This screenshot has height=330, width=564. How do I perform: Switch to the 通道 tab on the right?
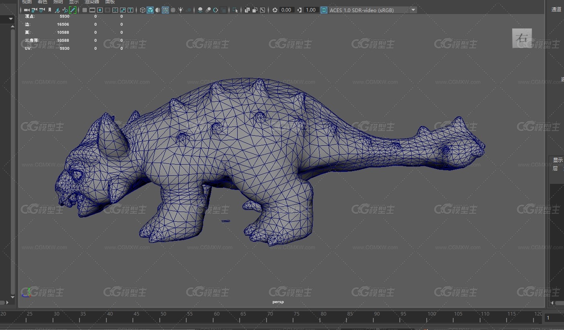coord(556,9)
